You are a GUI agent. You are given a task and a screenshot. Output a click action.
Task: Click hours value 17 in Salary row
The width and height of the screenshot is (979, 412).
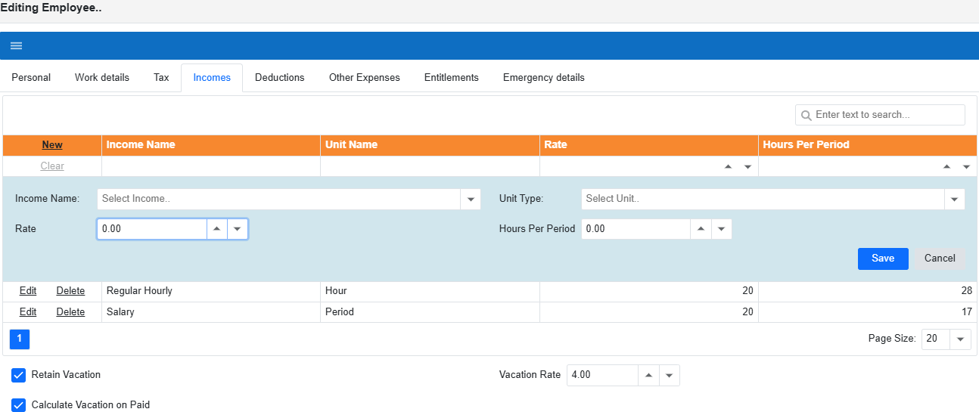click(868, 312)
